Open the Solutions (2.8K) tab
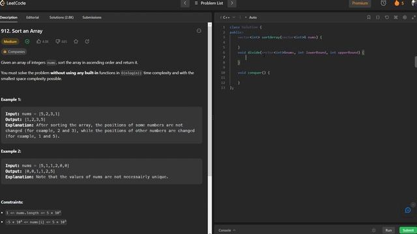Image resolution: width=417 pixels, height=234 pixels. click(61, 18)
